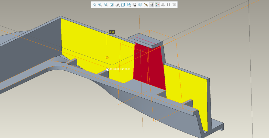269x138 pixels.
Task: Toggle the Annotation Display button
Action: pos(151,5)
